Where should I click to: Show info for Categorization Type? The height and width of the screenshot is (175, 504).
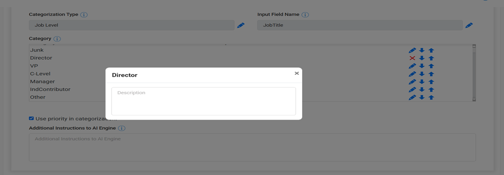84,15
